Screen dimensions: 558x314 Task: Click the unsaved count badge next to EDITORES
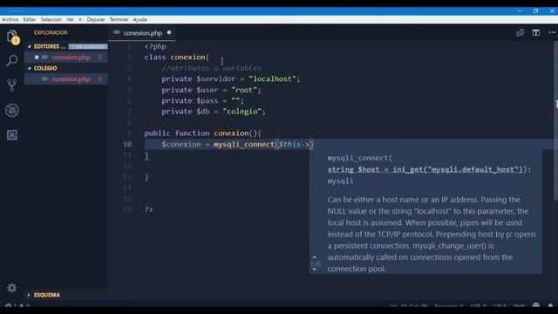[x=87, y=46]
